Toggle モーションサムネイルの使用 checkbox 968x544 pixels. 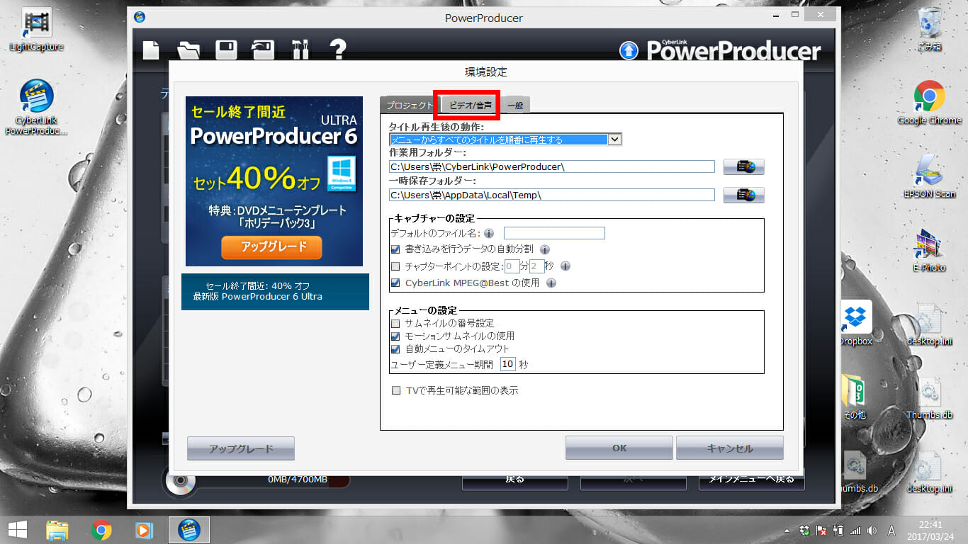tap(395, 336)
